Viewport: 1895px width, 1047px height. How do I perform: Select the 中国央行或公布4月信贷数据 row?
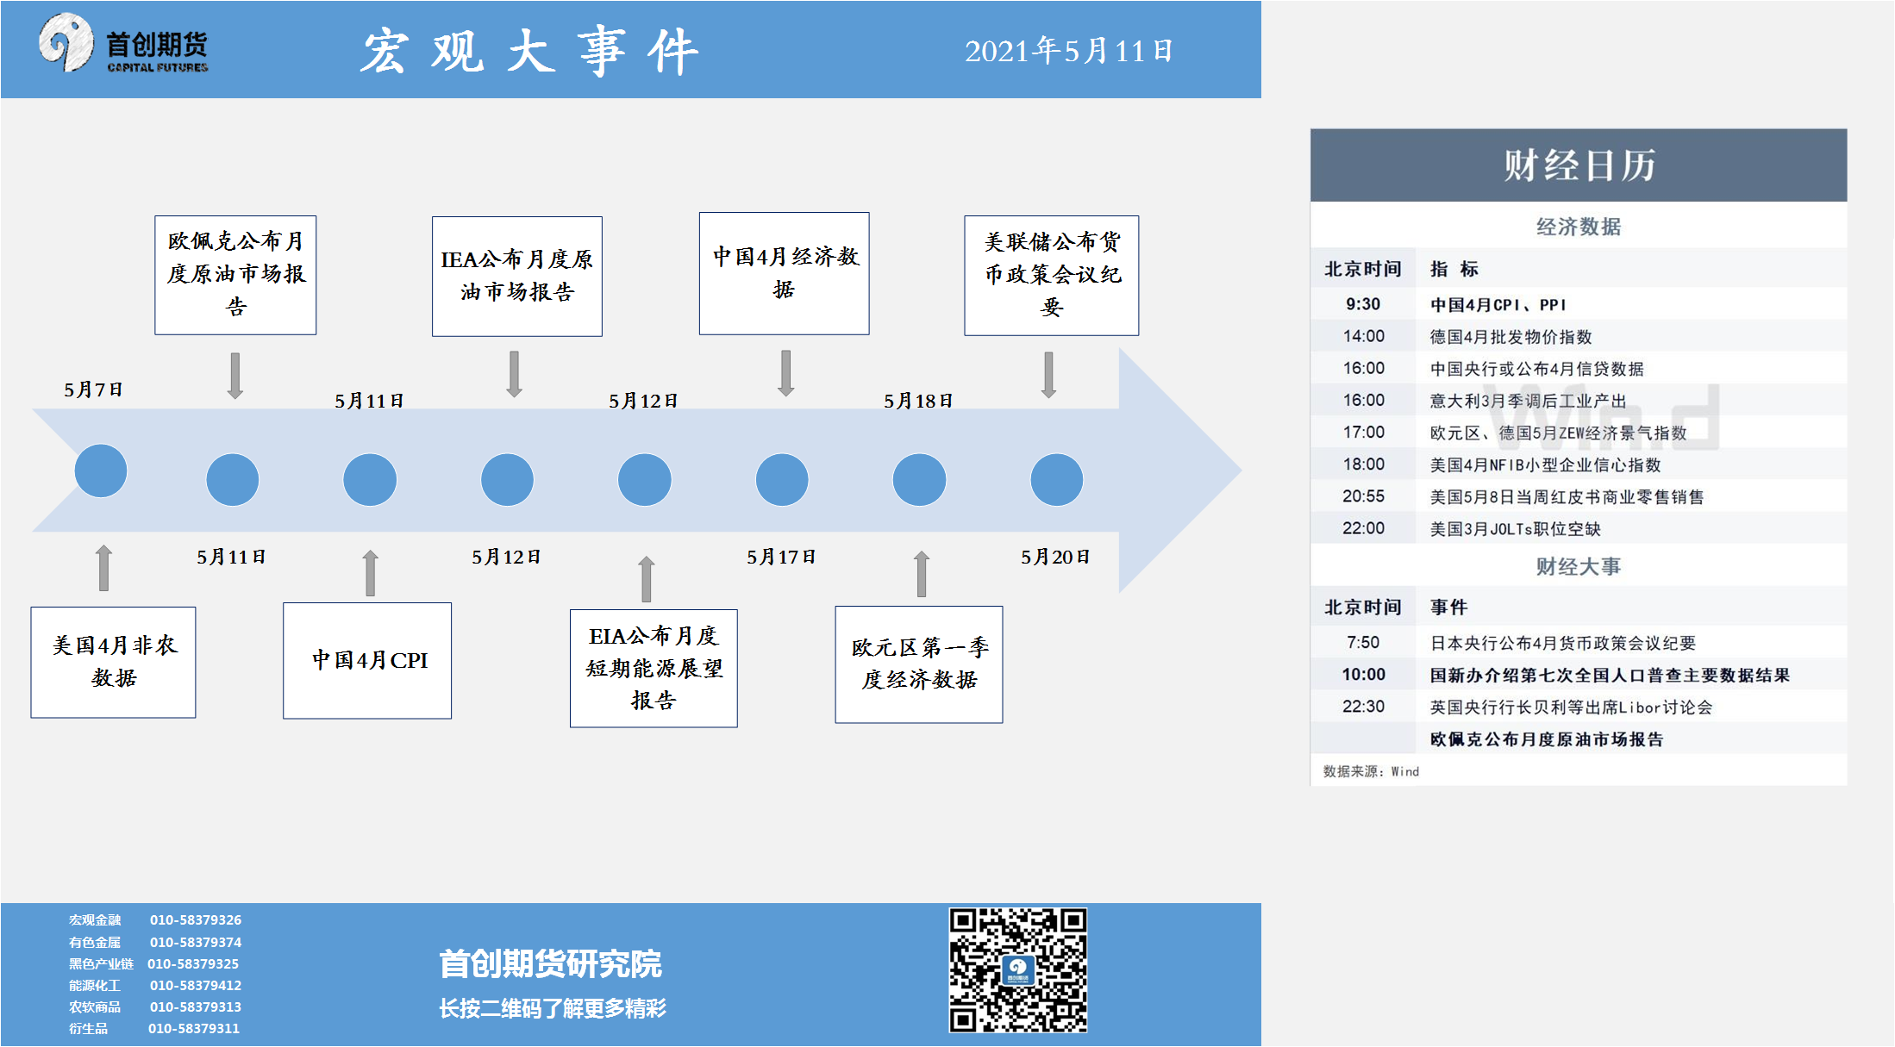tap(1579, 368)
